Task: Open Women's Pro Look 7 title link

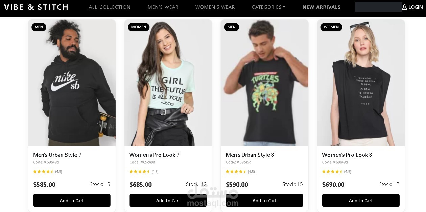Action: click(154, 155)
